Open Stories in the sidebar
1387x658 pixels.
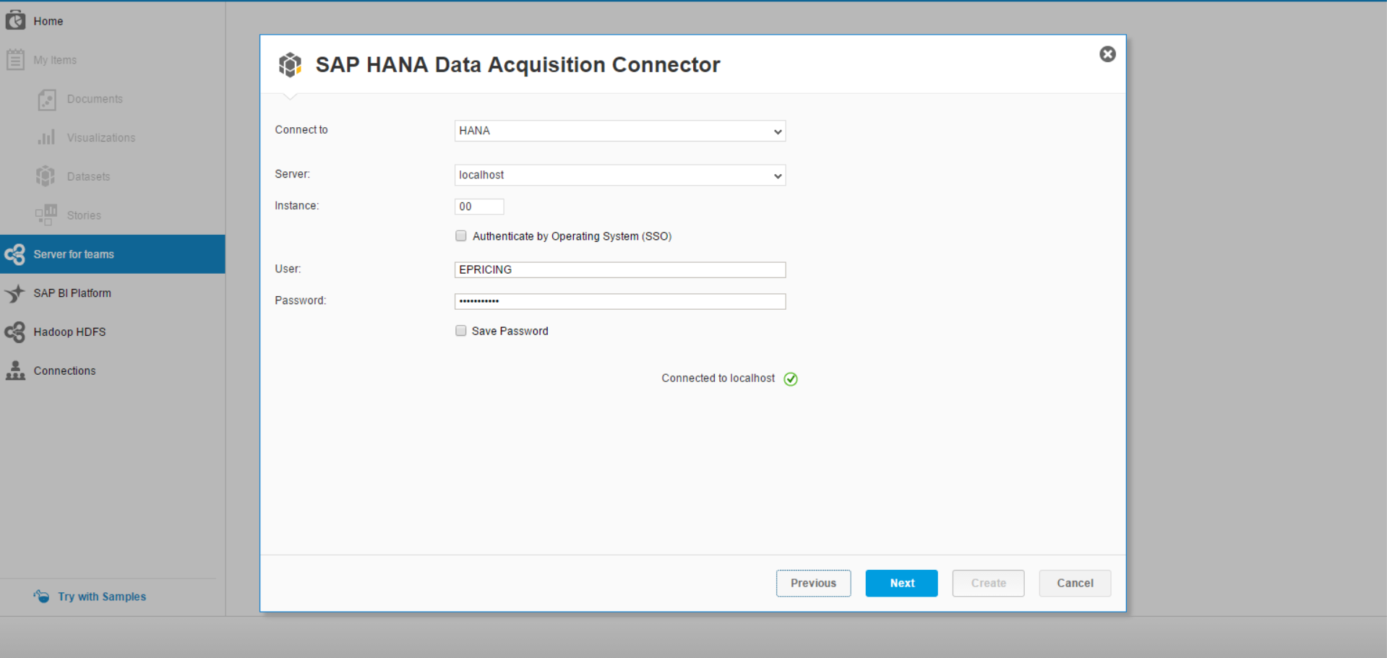[x=84, y=215]
